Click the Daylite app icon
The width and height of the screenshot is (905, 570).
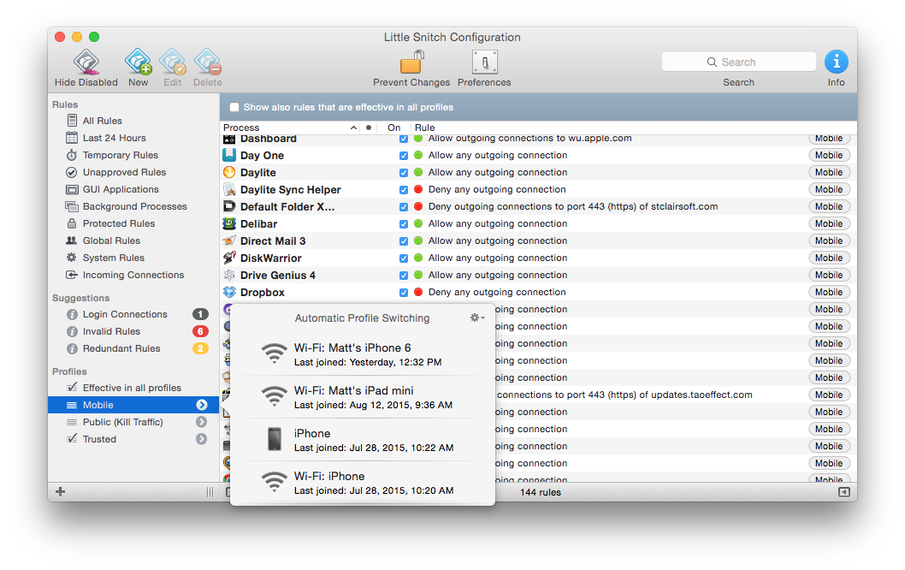coord(229,172)
